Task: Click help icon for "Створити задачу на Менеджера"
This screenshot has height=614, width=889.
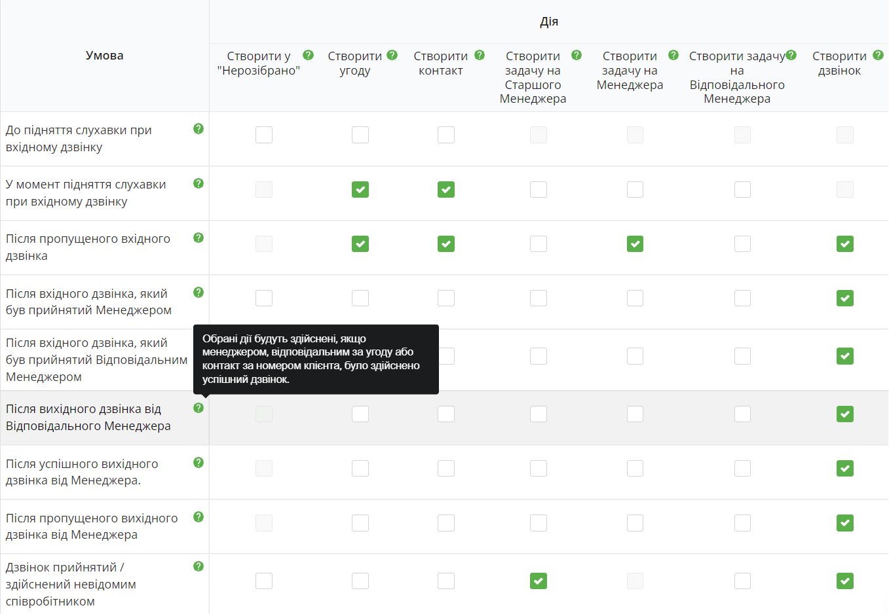Action: coord(673,55)
